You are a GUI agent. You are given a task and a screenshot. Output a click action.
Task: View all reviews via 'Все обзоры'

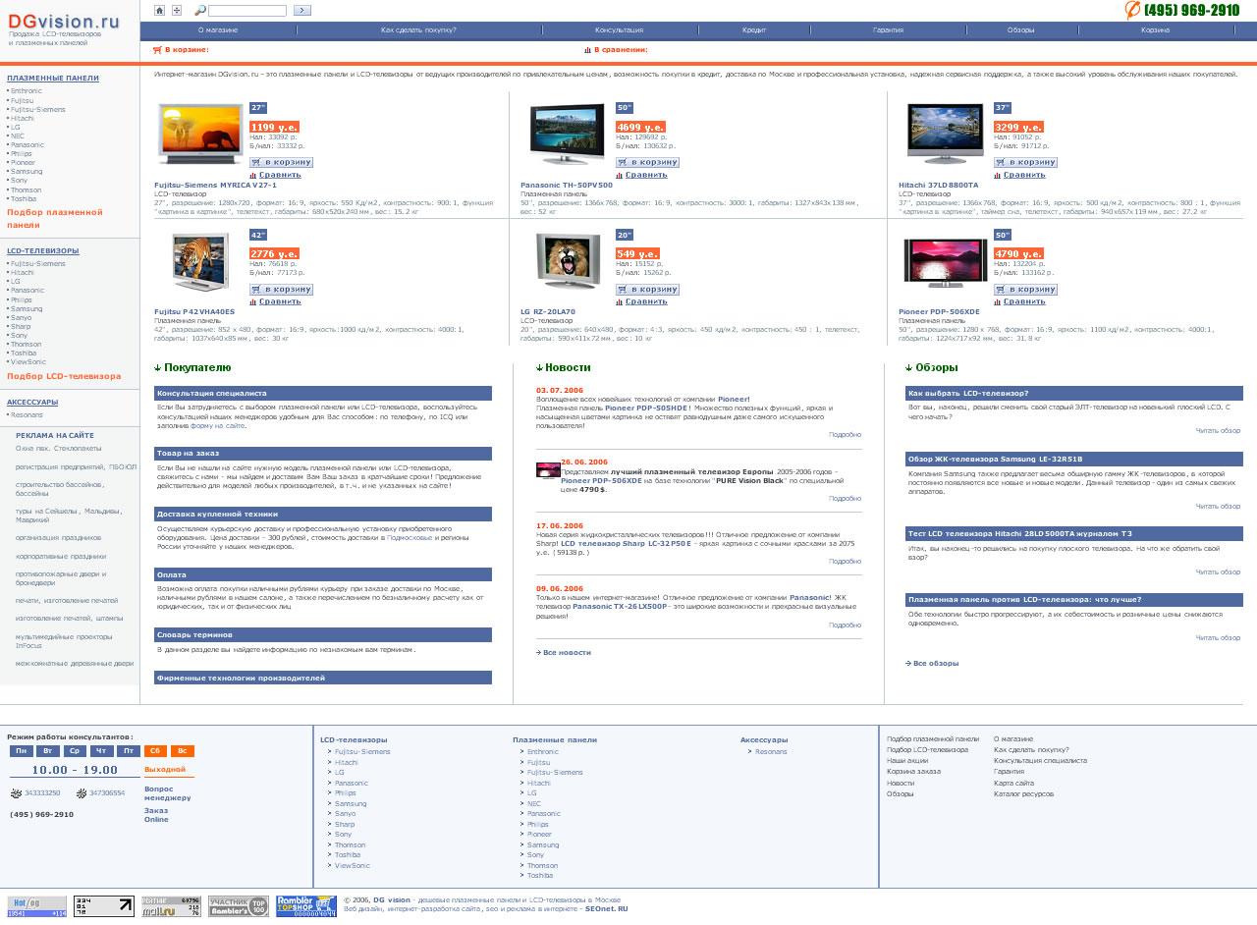(936, 664)
